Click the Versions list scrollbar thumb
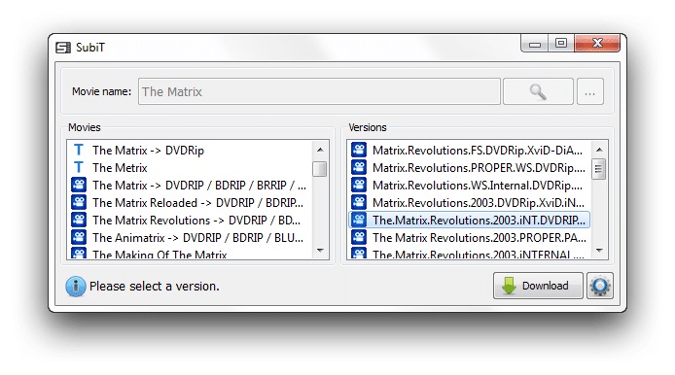This screenshot has height=375, width=675. (x=599, y=169)
